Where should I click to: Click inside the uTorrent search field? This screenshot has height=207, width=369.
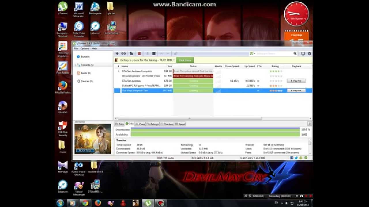pos(274,53)
